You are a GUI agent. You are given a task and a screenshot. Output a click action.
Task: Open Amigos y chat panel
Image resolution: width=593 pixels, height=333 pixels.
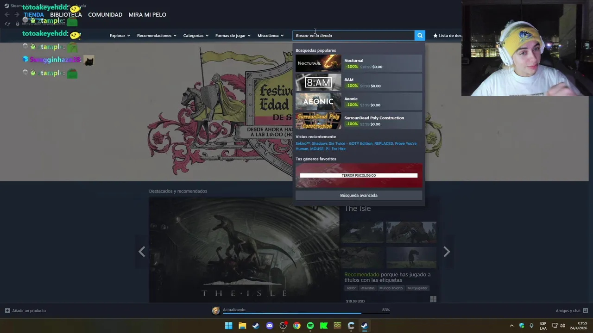click(x=572, y=311)
